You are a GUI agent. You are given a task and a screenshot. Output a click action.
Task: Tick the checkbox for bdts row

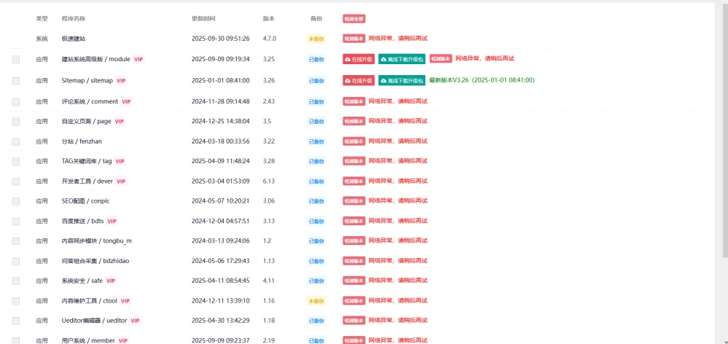[16, 221]
